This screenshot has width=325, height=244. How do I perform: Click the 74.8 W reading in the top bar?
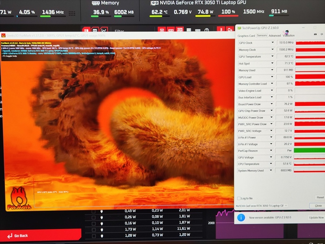[205, 12]
